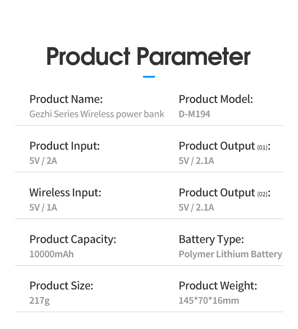
Task: Click the 5V / 2.1A value under Output (02)
Action: [x=196, y=208]
